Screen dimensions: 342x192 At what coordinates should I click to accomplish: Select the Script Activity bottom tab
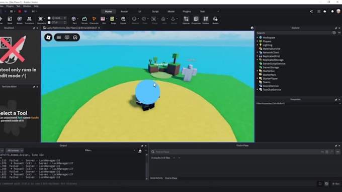[156, 178]
